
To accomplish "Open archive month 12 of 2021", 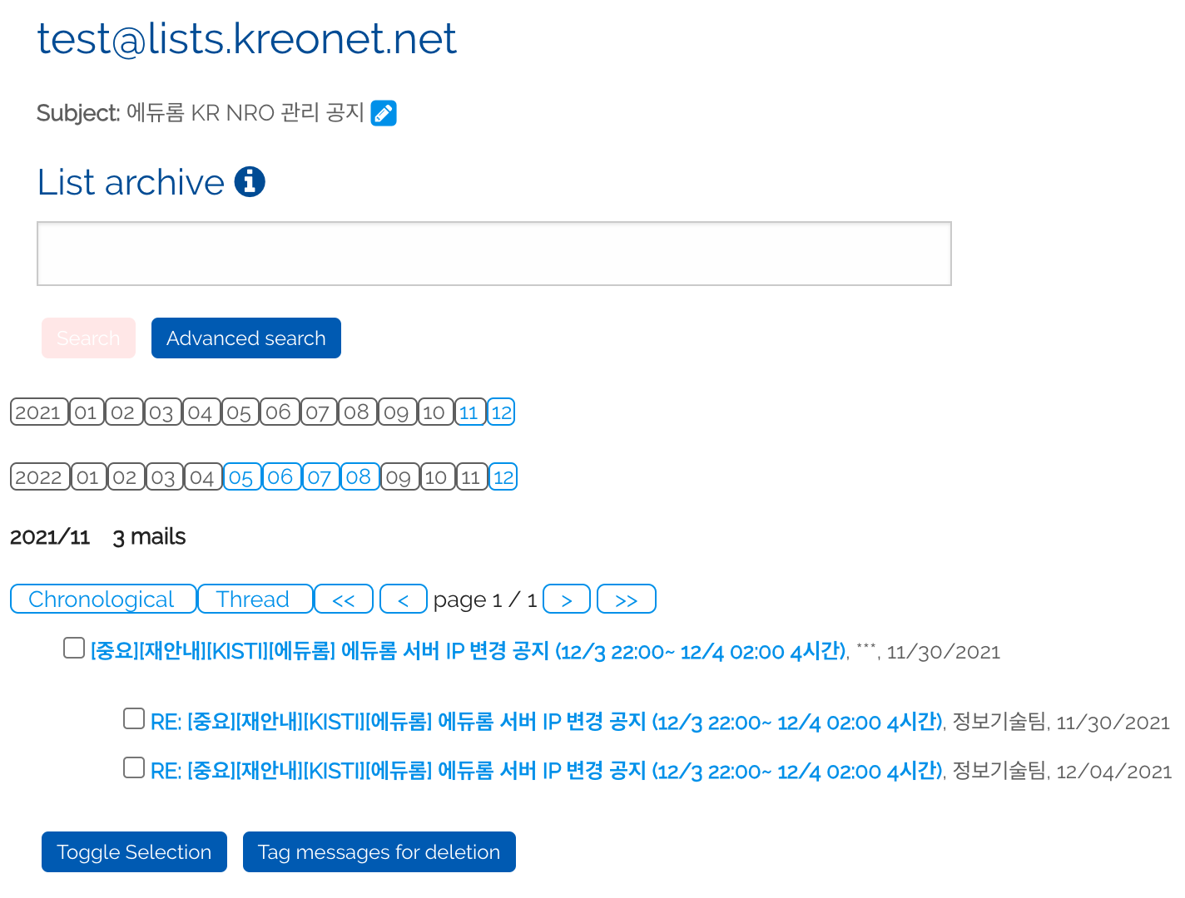I will tap(501, 412).
